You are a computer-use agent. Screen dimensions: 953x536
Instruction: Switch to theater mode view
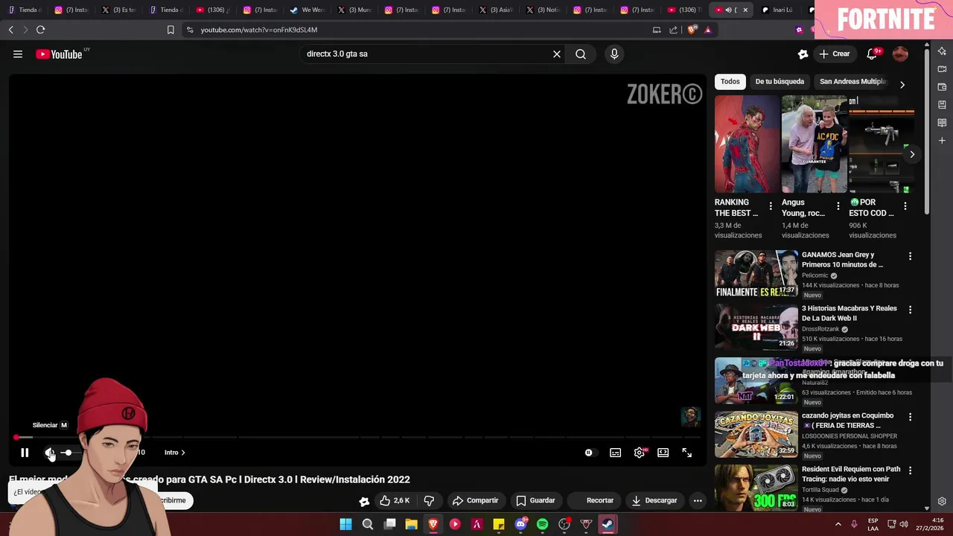coord(663,453)
